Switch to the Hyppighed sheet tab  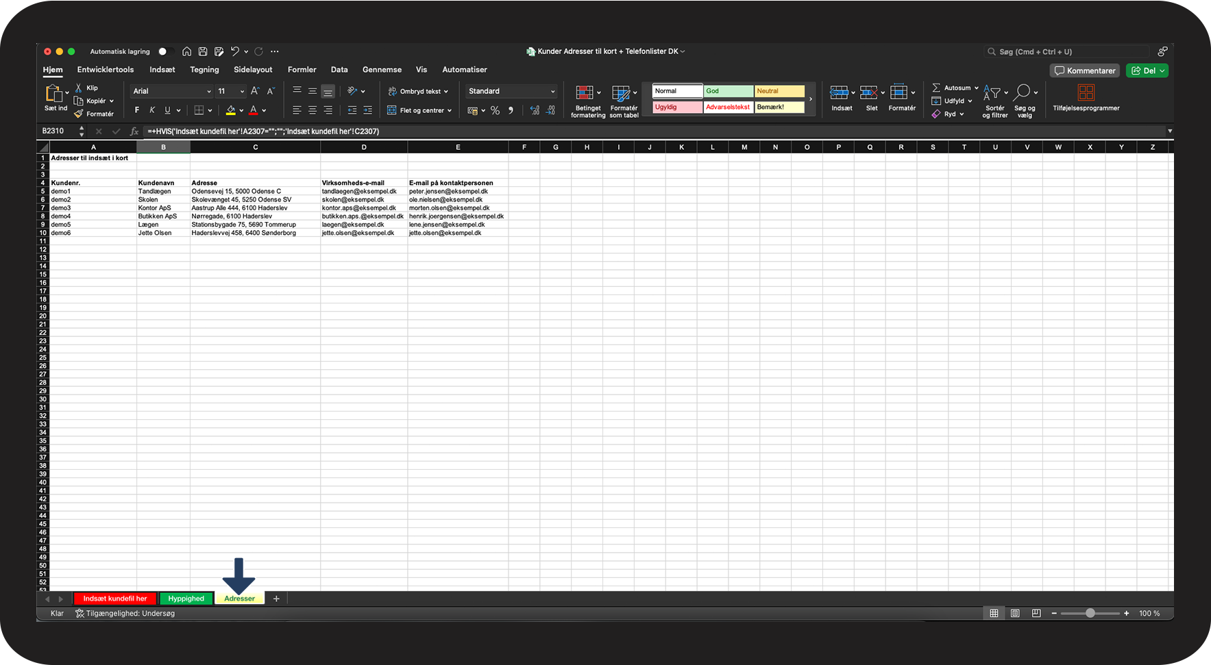tap(186, 599)
